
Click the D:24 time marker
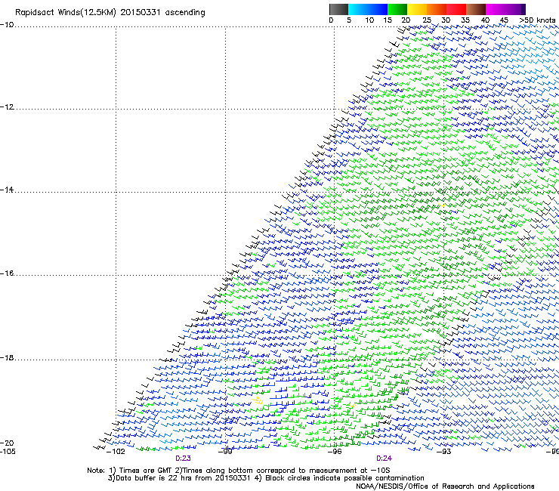pyautogui.click(x=384, y=459)
